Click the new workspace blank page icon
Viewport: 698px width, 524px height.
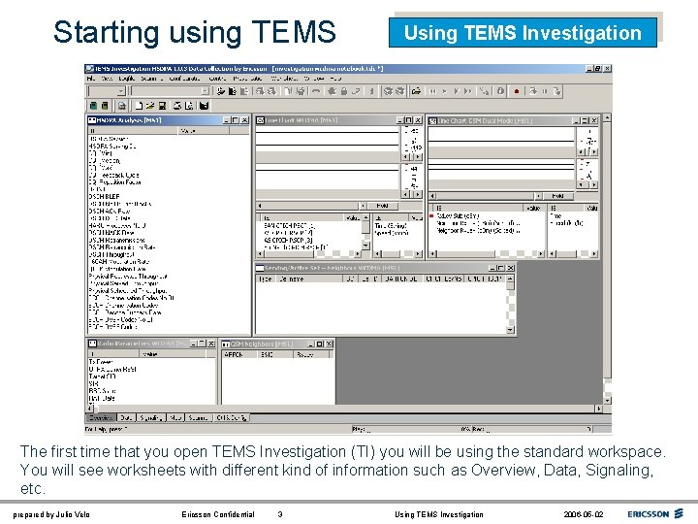pos(139,106)
